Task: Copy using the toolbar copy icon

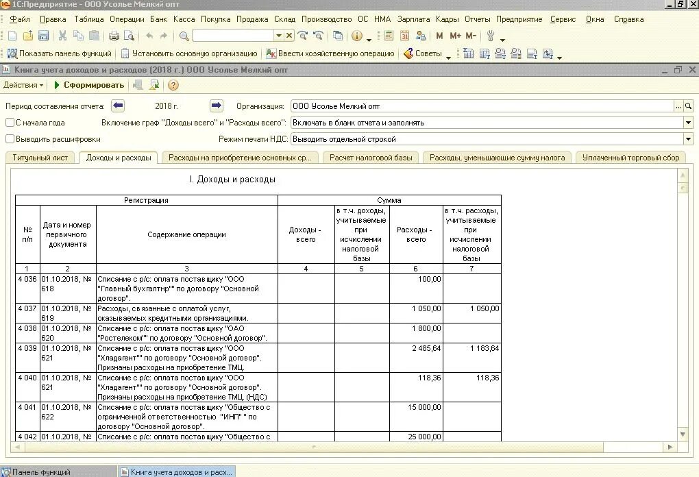Action: (x=78, y=36)
